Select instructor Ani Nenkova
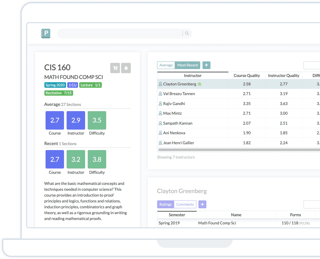Viewport: 320px width, 259px height. click(x=174, y=133)
